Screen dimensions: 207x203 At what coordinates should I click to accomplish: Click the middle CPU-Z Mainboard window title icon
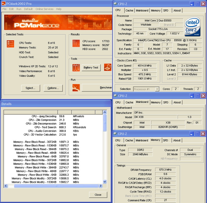[x=115, y=95]
